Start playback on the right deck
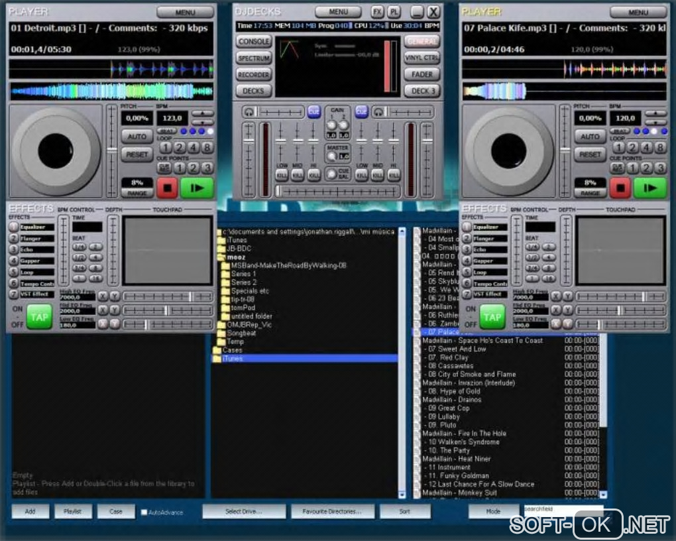Screen dimensions: 676x541 click(650, 188)
